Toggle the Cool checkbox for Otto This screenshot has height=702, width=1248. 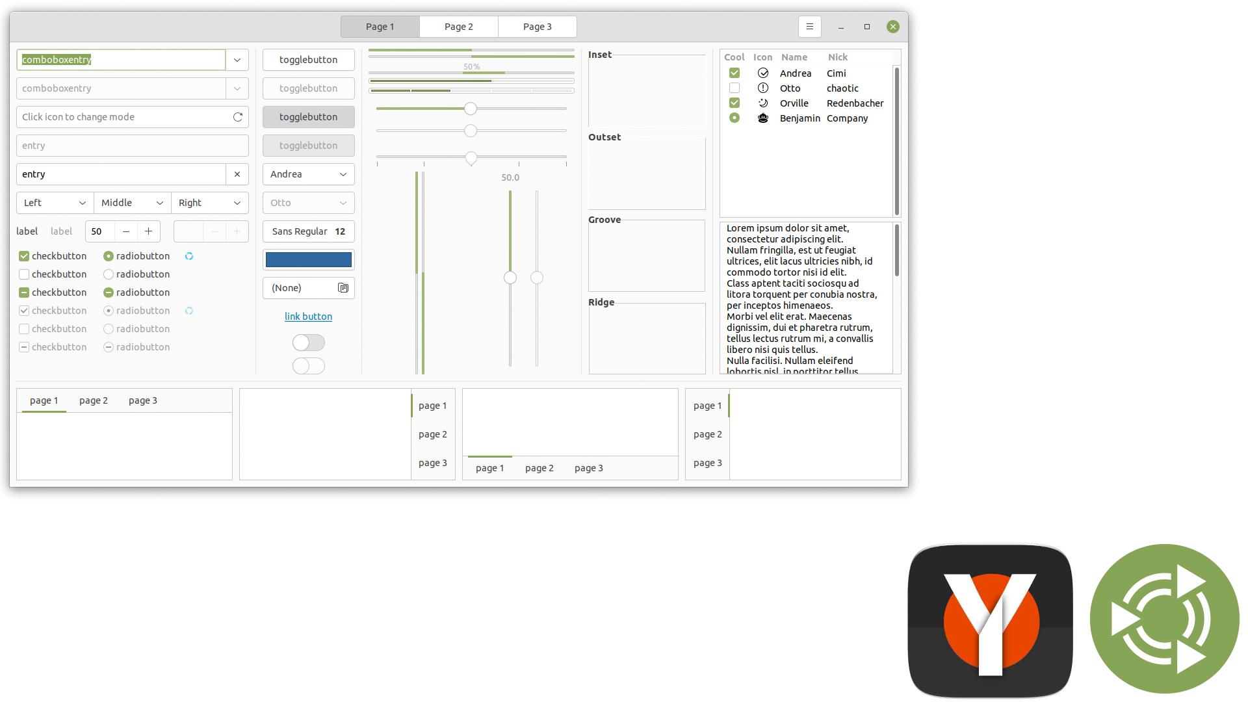click(734, 88)
